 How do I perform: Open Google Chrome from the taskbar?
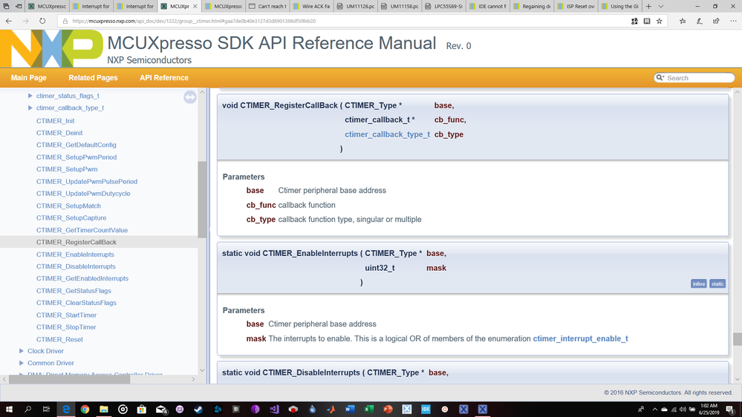85,409
